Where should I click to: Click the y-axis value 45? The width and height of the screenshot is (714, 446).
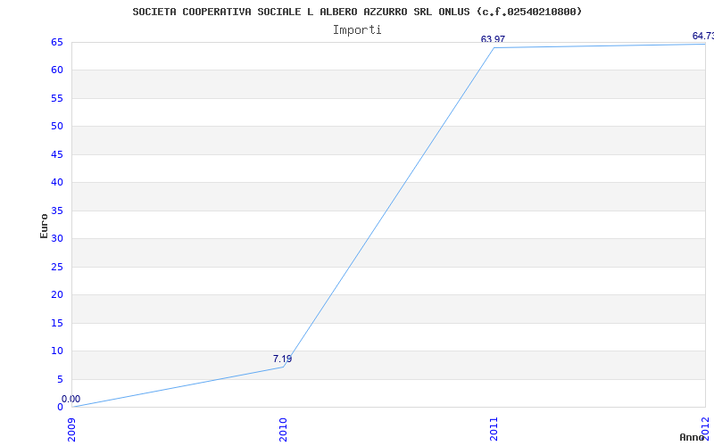tap(57, 154)
